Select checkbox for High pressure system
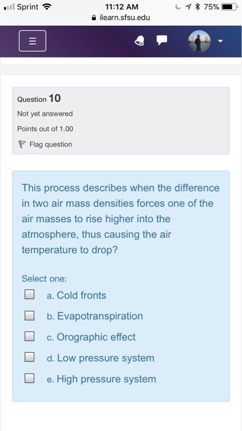 pos(29,378)
